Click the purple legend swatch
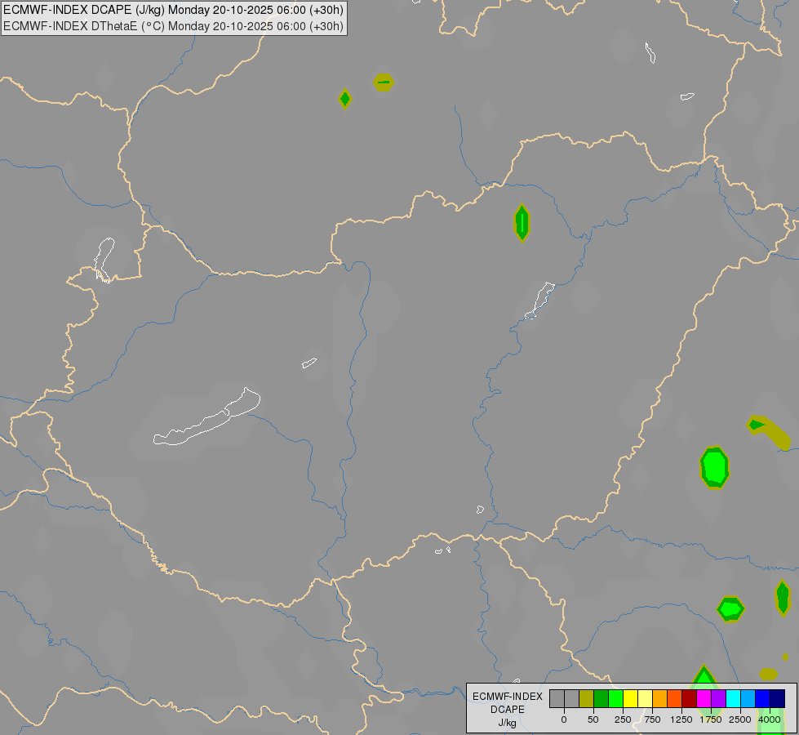The width and height of the screenshot is (799, 735). (x=718, y=698)
